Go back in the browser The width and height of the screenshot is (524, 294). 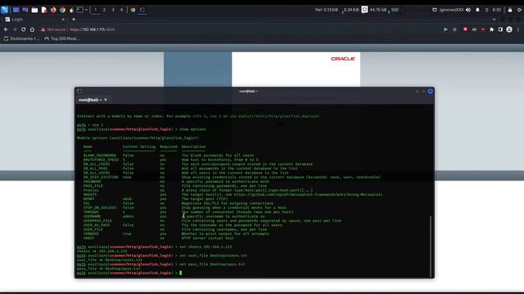pos(6,29)
